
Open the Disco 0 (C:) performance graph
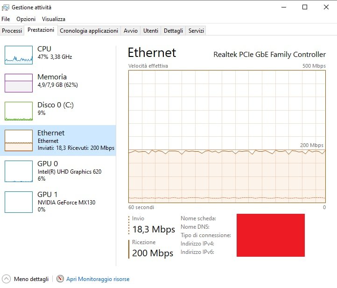(x=19, y=111)
